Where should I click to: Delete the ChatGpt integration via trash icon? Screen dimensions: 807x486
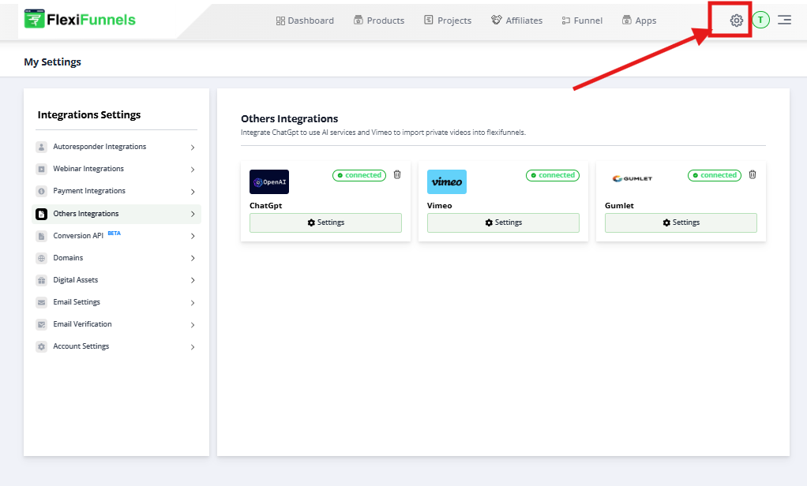(x=397, y=174)
